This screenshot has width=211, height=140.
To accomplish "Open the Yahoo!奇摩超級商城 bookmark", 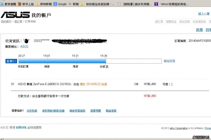I will point(171,4).
